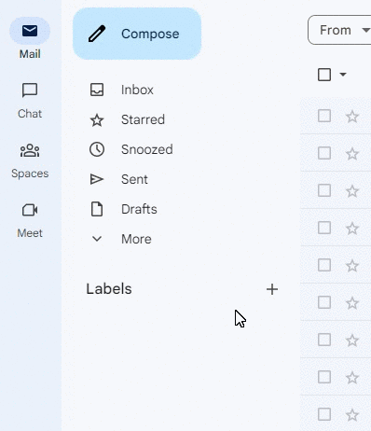Open the dropdown arrow beside select-all checkbox
The width and height of the screenshot is (371, 431).
click(x=343, y=75)
